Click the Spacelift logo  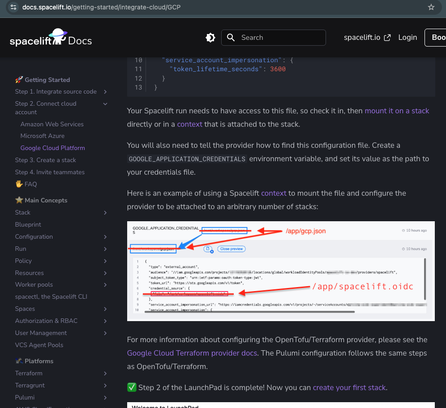[x=51, y=38]
